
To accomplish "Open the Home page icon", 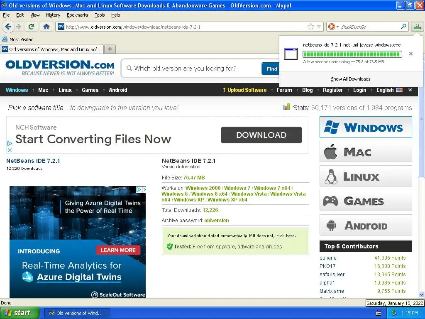I will (46, 27).
